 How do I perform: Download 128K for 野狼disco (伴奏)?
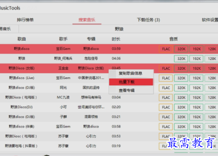tap(211, 127)
